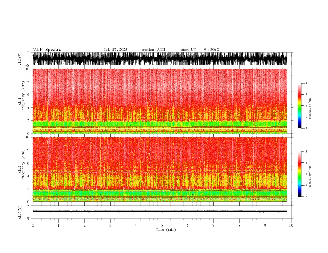Click the '10' kHz tick of ch.2 spectrogram
The width and height of the screenshot is (328, 253).
tap(28, 137)
